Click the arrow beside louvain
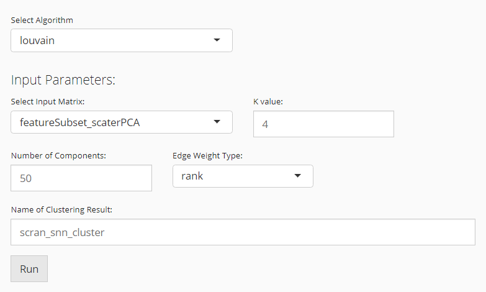 pyautogui.click(x=217, y=40)
